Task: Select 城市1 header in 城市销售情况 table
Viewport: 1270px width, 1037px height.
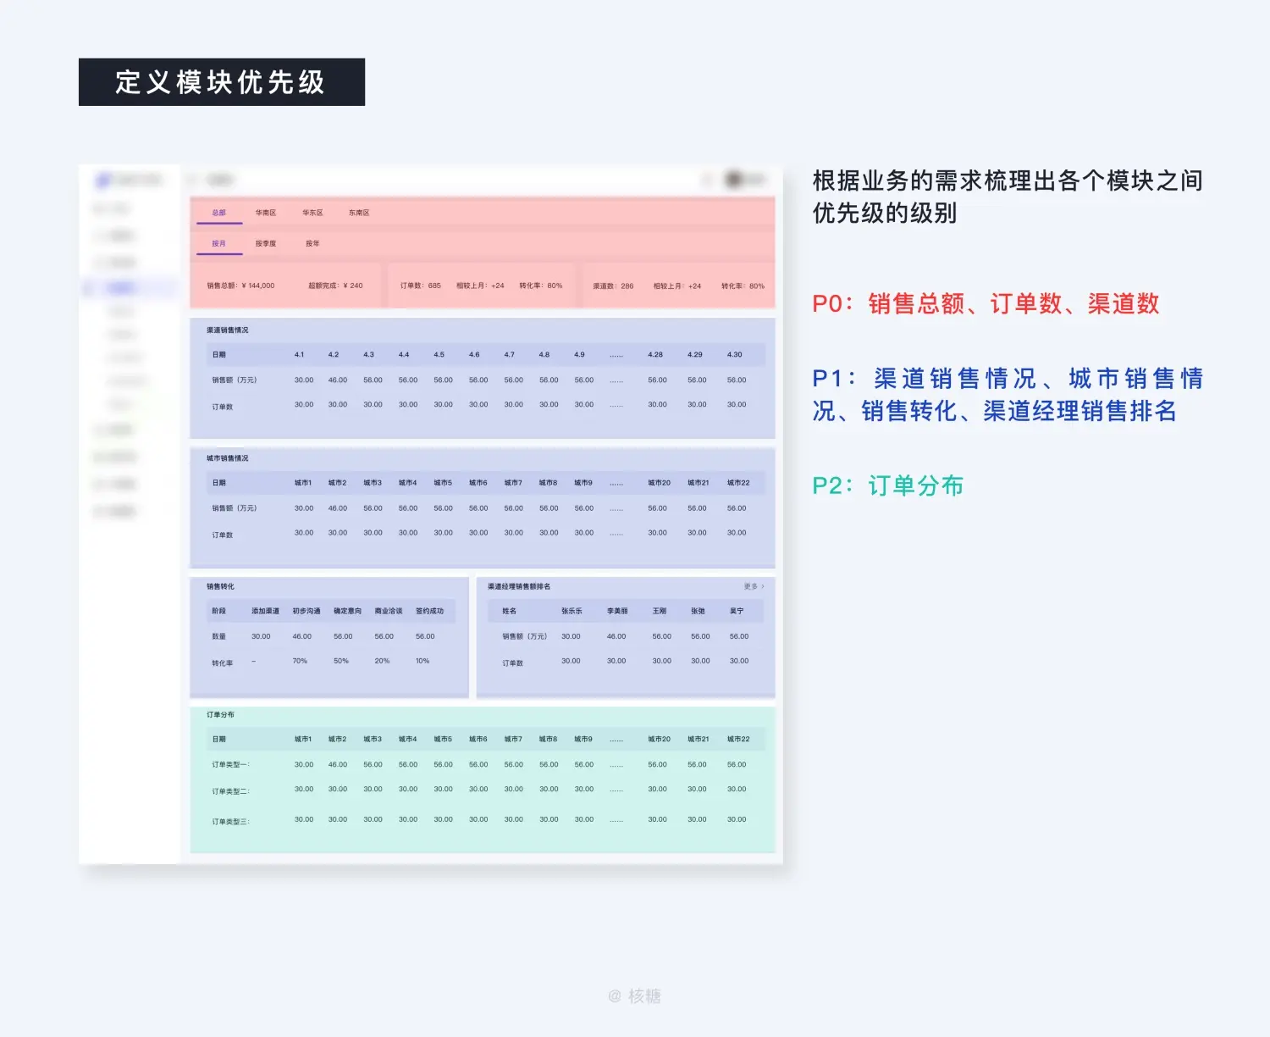Action: coord(303,483)
